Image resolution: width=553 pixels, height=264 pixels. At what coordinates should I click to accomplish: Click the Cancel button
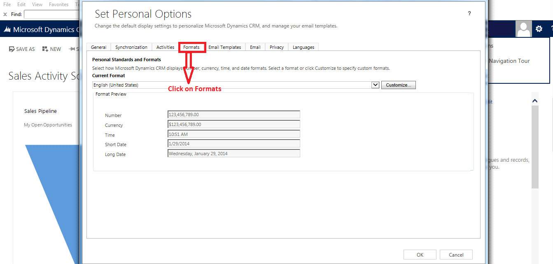coord(456,255)
